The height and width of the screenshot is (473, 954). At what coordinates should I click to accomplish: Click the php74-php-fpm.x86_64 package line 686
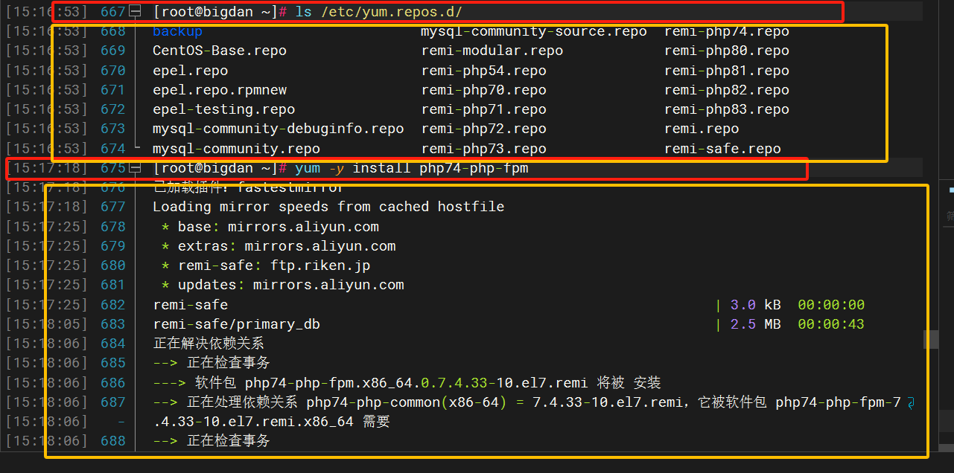pos(407,383)
